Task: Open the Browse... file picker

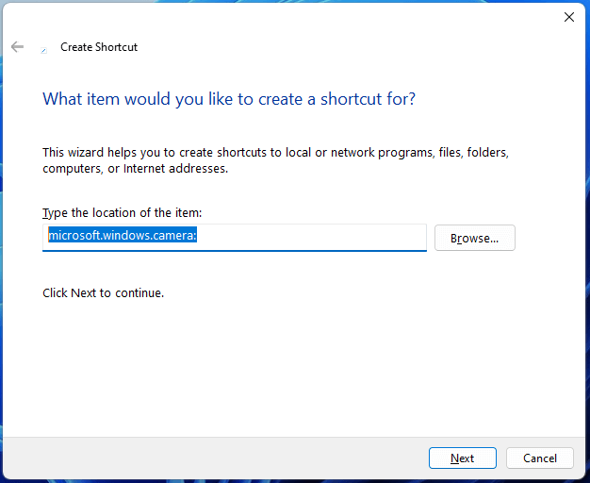Action: point(474,238)
